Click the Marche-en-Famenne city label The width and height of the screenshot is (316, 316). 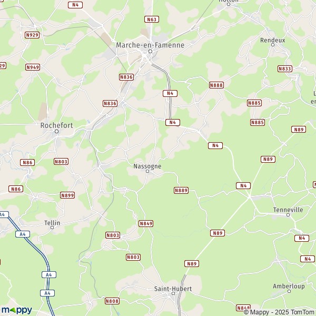coord(150,45)
